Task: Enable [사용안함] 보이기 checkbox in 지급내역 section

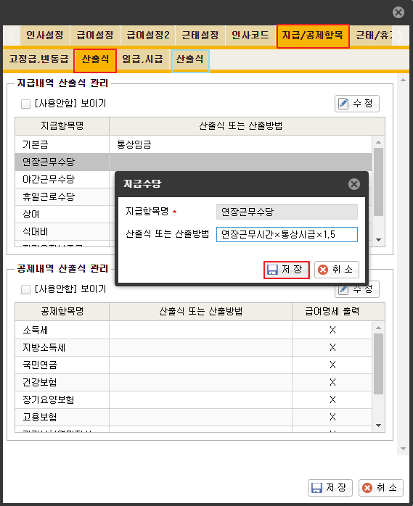Action: coord(25,104)
